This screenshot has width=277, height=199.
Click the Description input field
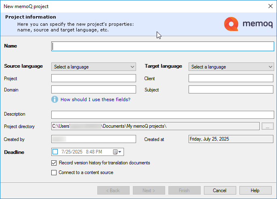point(163,115)
